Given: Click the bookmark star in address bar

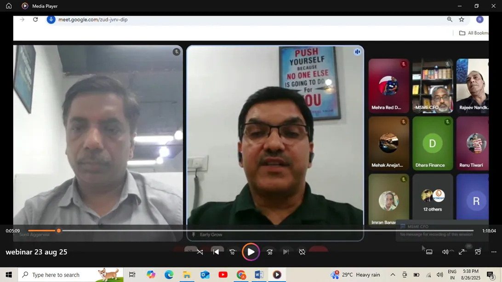Looking at the screenshot, I should click(462, 19).
